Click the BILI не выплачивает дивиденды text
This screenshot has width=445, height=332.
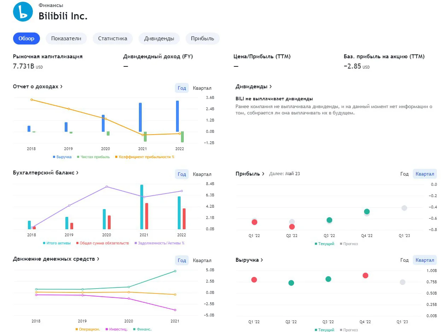tap(274, 99)
